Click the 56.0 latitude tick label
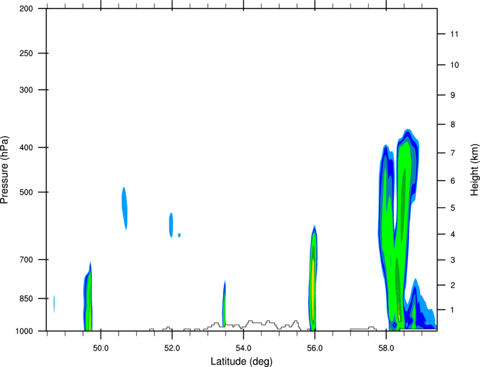This screenshot has height=367, width=480. (315, 348)
